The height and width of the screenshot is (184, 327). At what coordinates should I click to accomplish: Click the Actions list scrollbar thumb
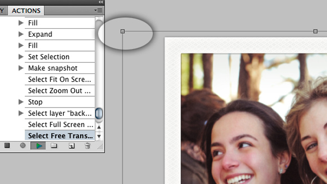click(x=99, y=114)
